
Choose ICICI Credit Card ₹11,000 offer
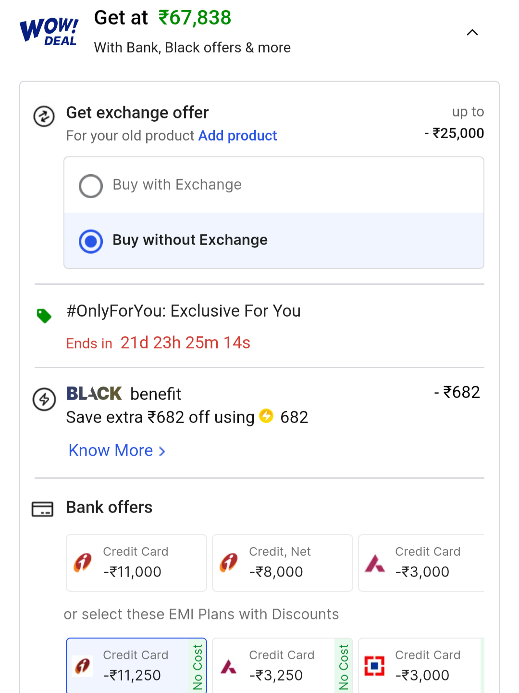(136, 563)
